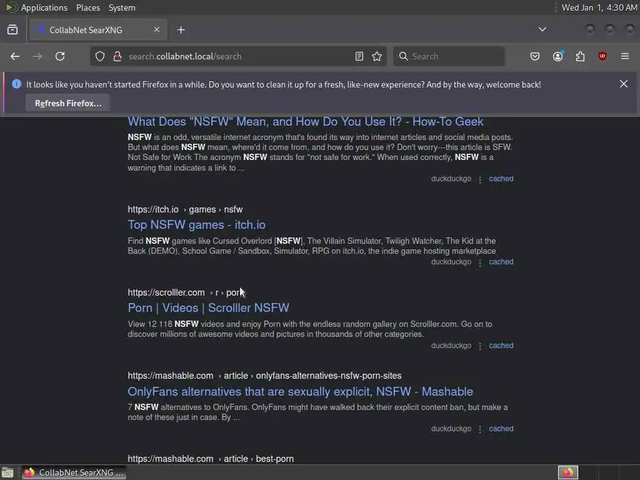This screenshot has height=480, width=640.
Task: Open the uBlock Origin extension icon
Action: (x=602, y=56)
